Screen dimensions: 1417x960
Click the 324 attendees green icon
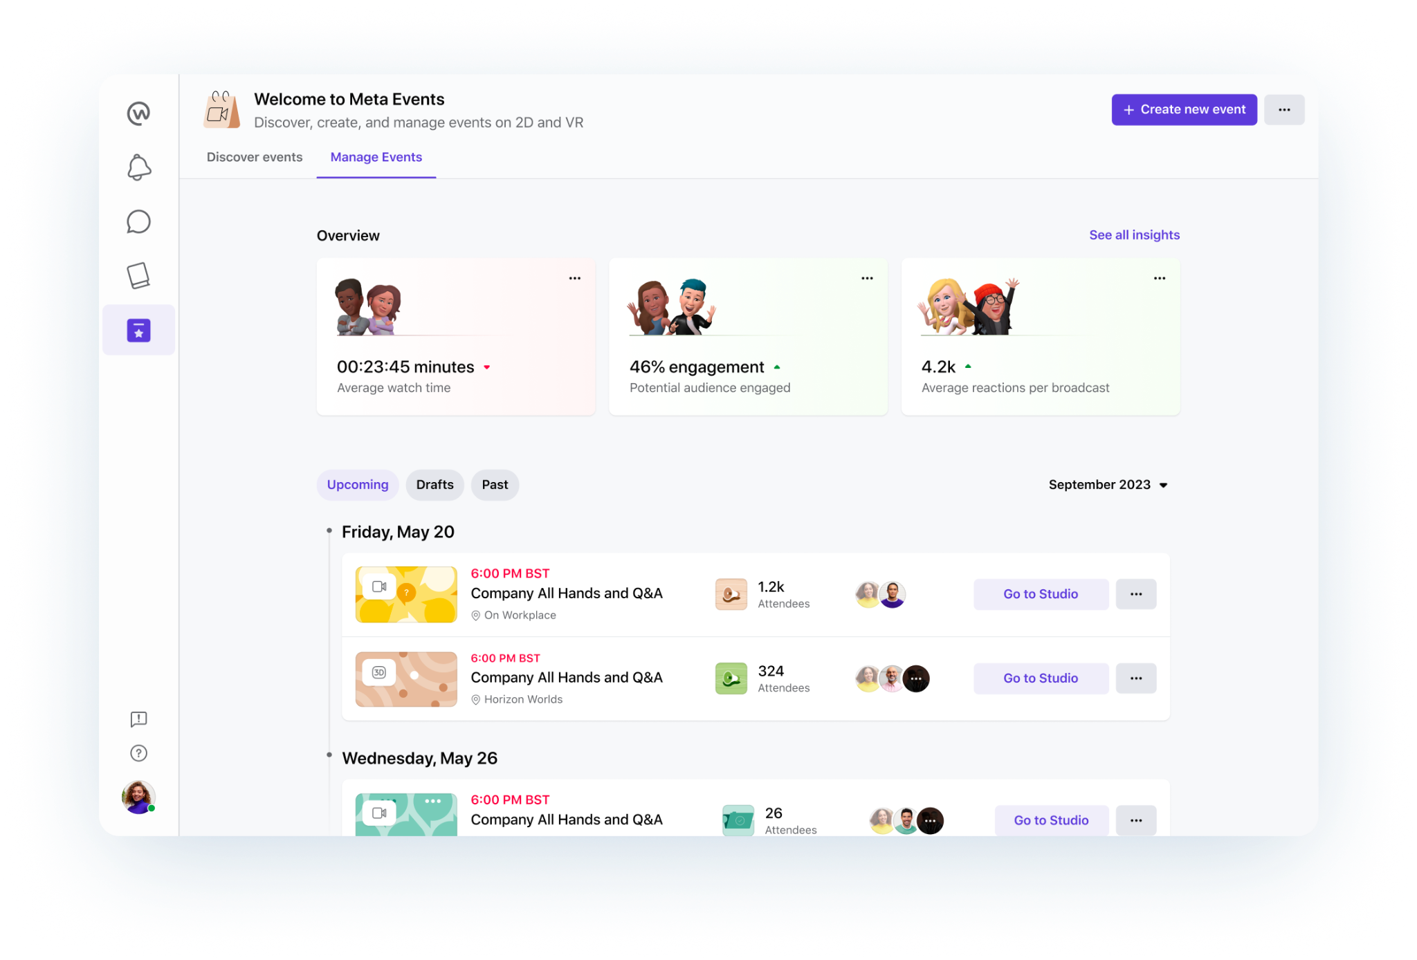[731, 679]
